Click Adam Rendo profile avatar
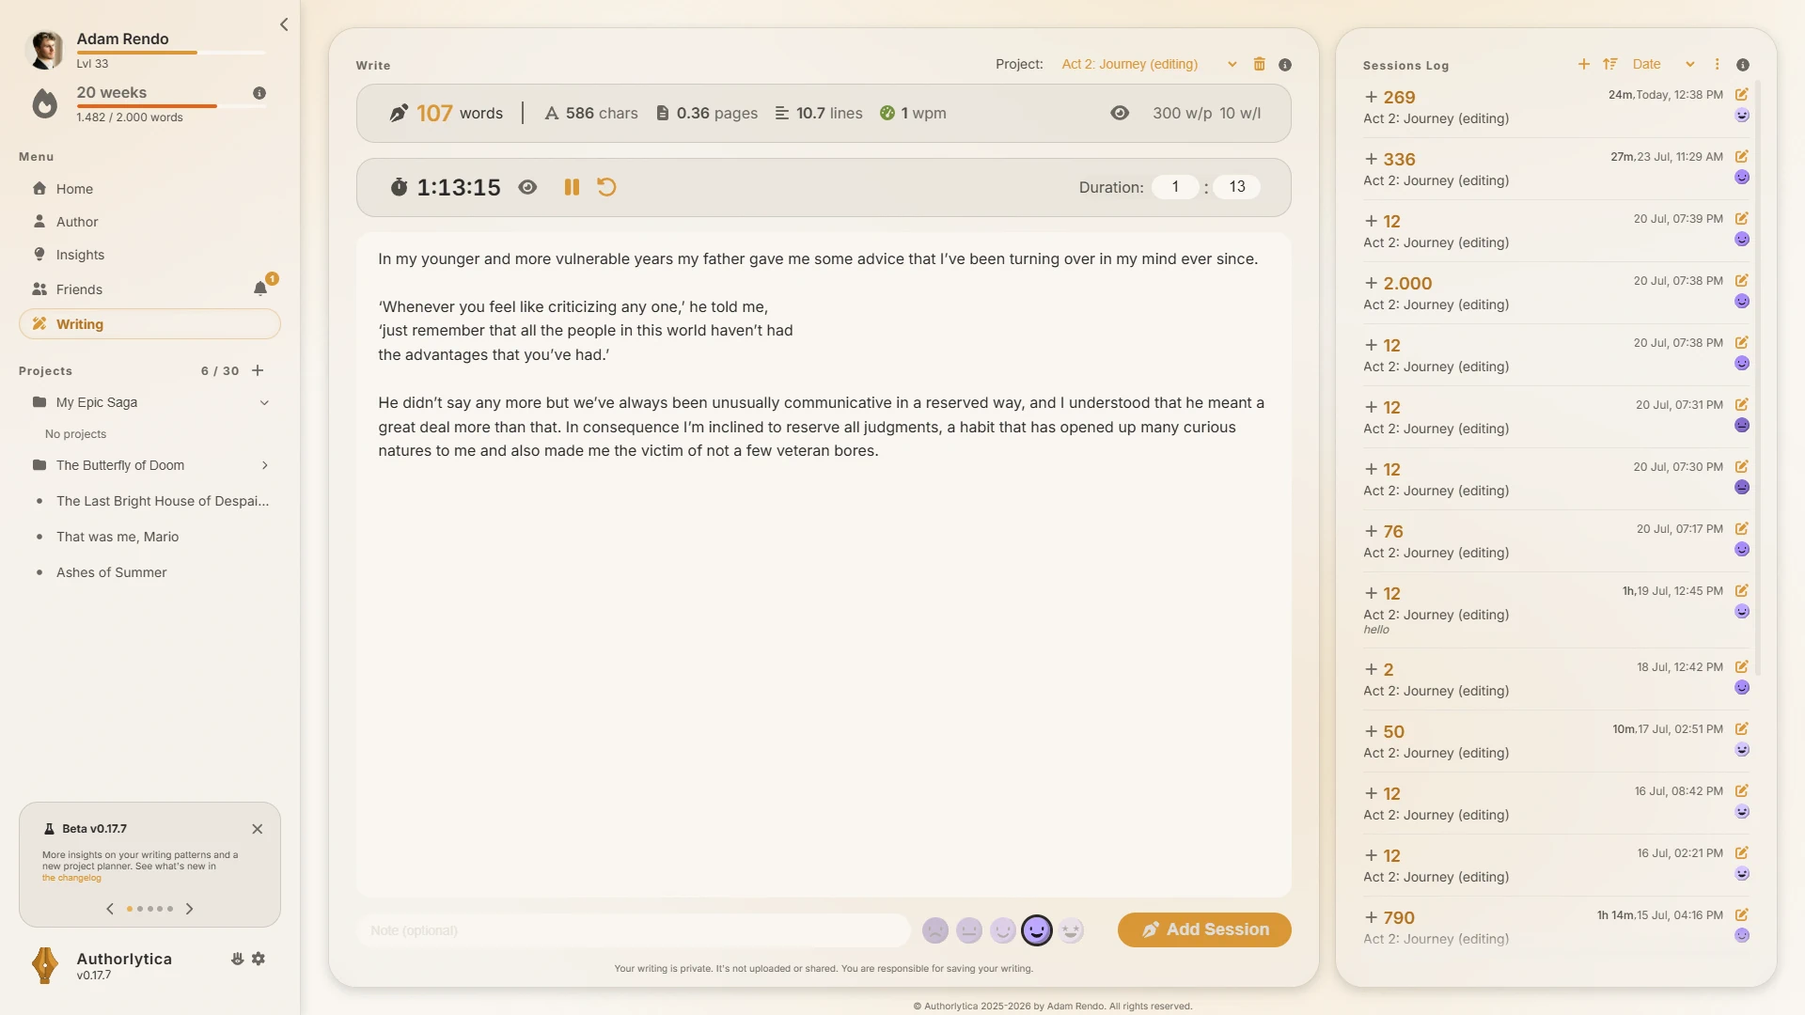The width and height of the screenshot is (1805, 1015). click(x=45, y=50)
